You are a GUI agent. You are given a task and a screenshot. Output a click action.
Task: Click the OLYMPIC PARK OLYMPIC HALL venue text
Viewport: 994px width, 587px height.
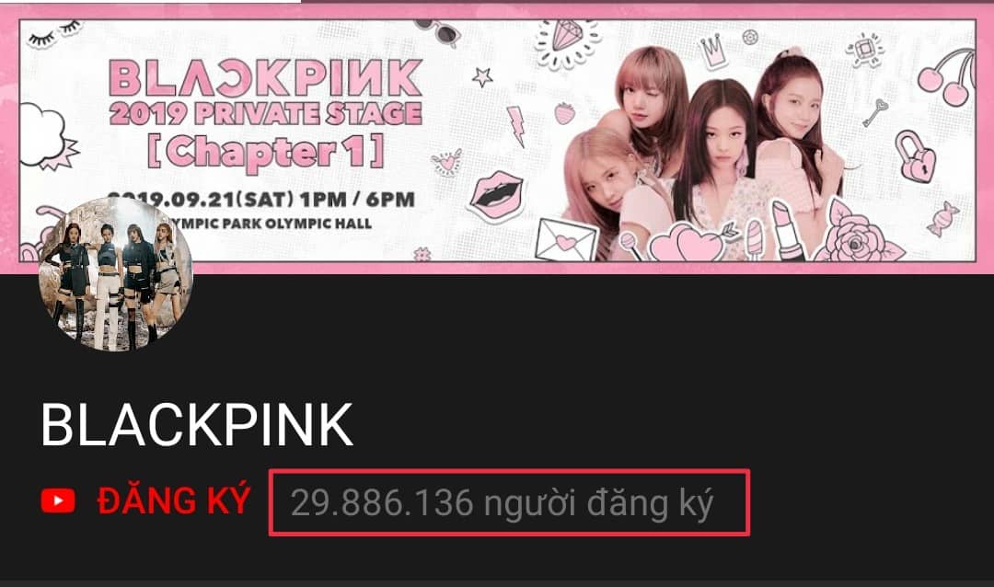pyautogui.click(x=272, y=224)
